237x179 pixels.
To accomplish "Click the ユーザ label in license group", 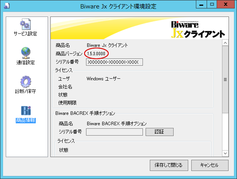I will click(x=64, y=79).
